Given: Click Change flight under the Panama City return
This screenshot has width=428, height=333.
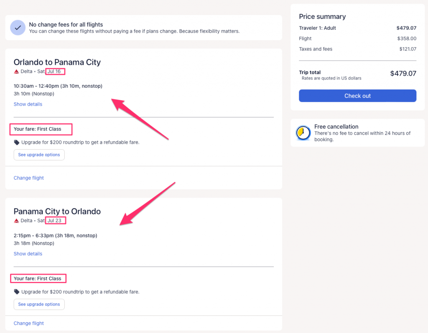Looking at the screenshot, I should tap(28, 323).
